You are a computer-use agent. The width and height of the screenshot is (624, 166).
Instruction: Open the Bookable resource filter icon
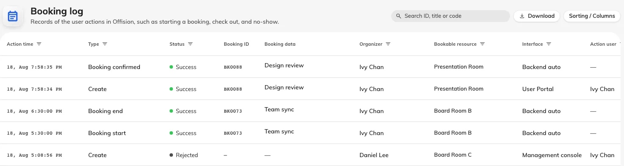(482, 44)
